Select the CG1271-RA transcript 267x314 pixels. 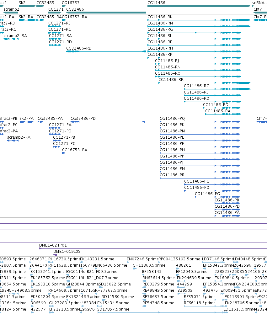(60, 36)
